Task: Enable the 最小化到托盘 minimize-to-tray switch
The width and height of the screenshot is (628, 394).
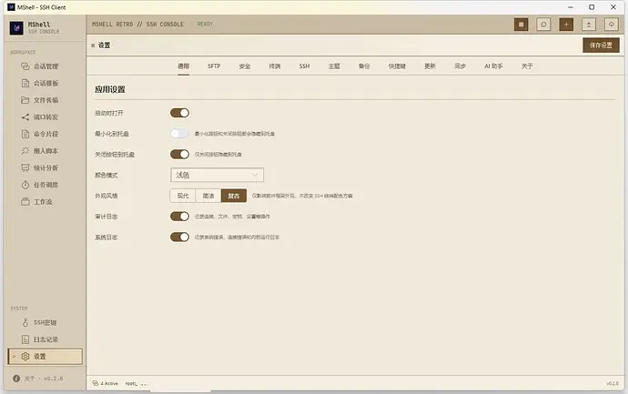Action: coord(179,134)
